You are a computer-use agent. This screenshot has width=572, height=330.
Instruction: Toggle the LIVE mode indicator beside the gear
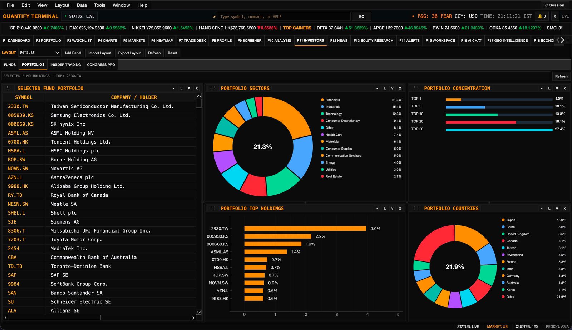565,16
